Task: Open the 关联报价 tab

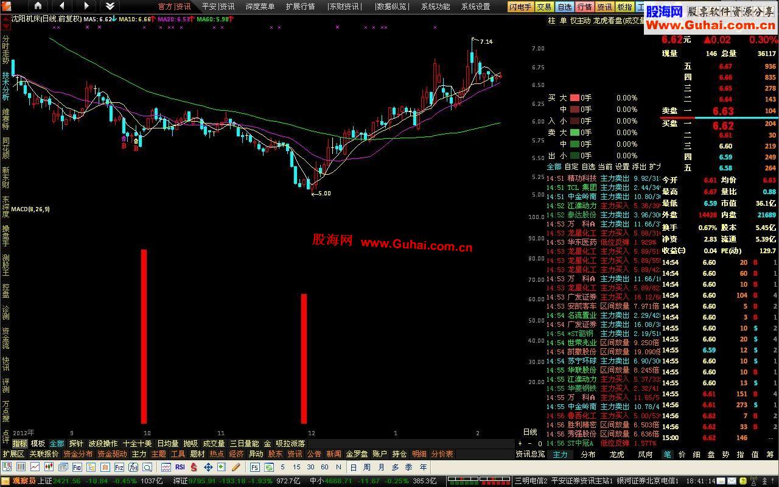Action: pyautogui.click(x=44, y=454)
